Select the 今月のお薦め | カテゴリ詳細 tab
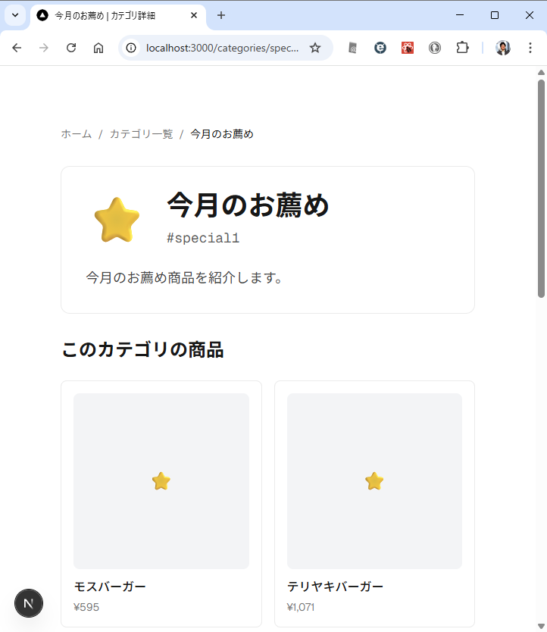 coord(114,15)
